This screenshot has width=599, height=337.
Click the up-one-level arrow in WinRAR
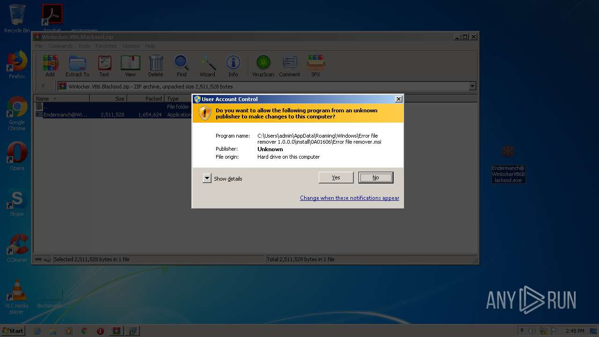click(43, 86)
